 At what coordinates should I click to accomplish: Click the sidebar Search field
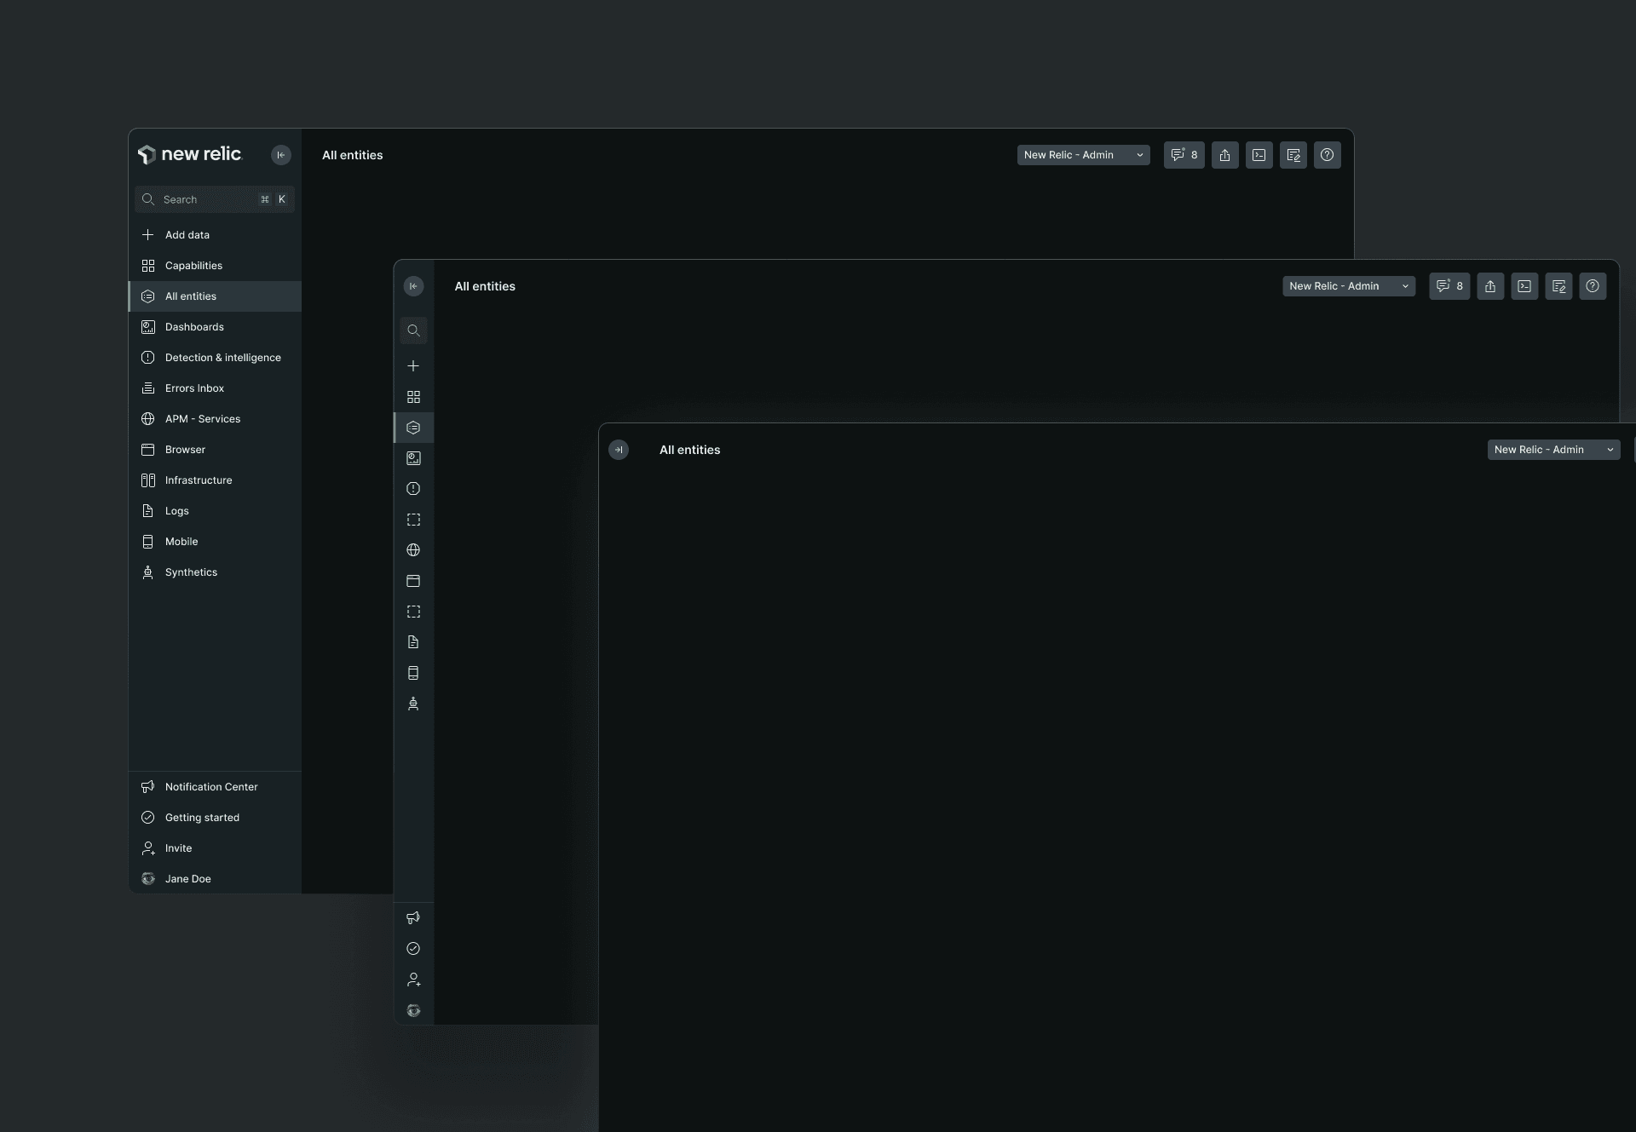pyautogui.click(x=204, y=199)
